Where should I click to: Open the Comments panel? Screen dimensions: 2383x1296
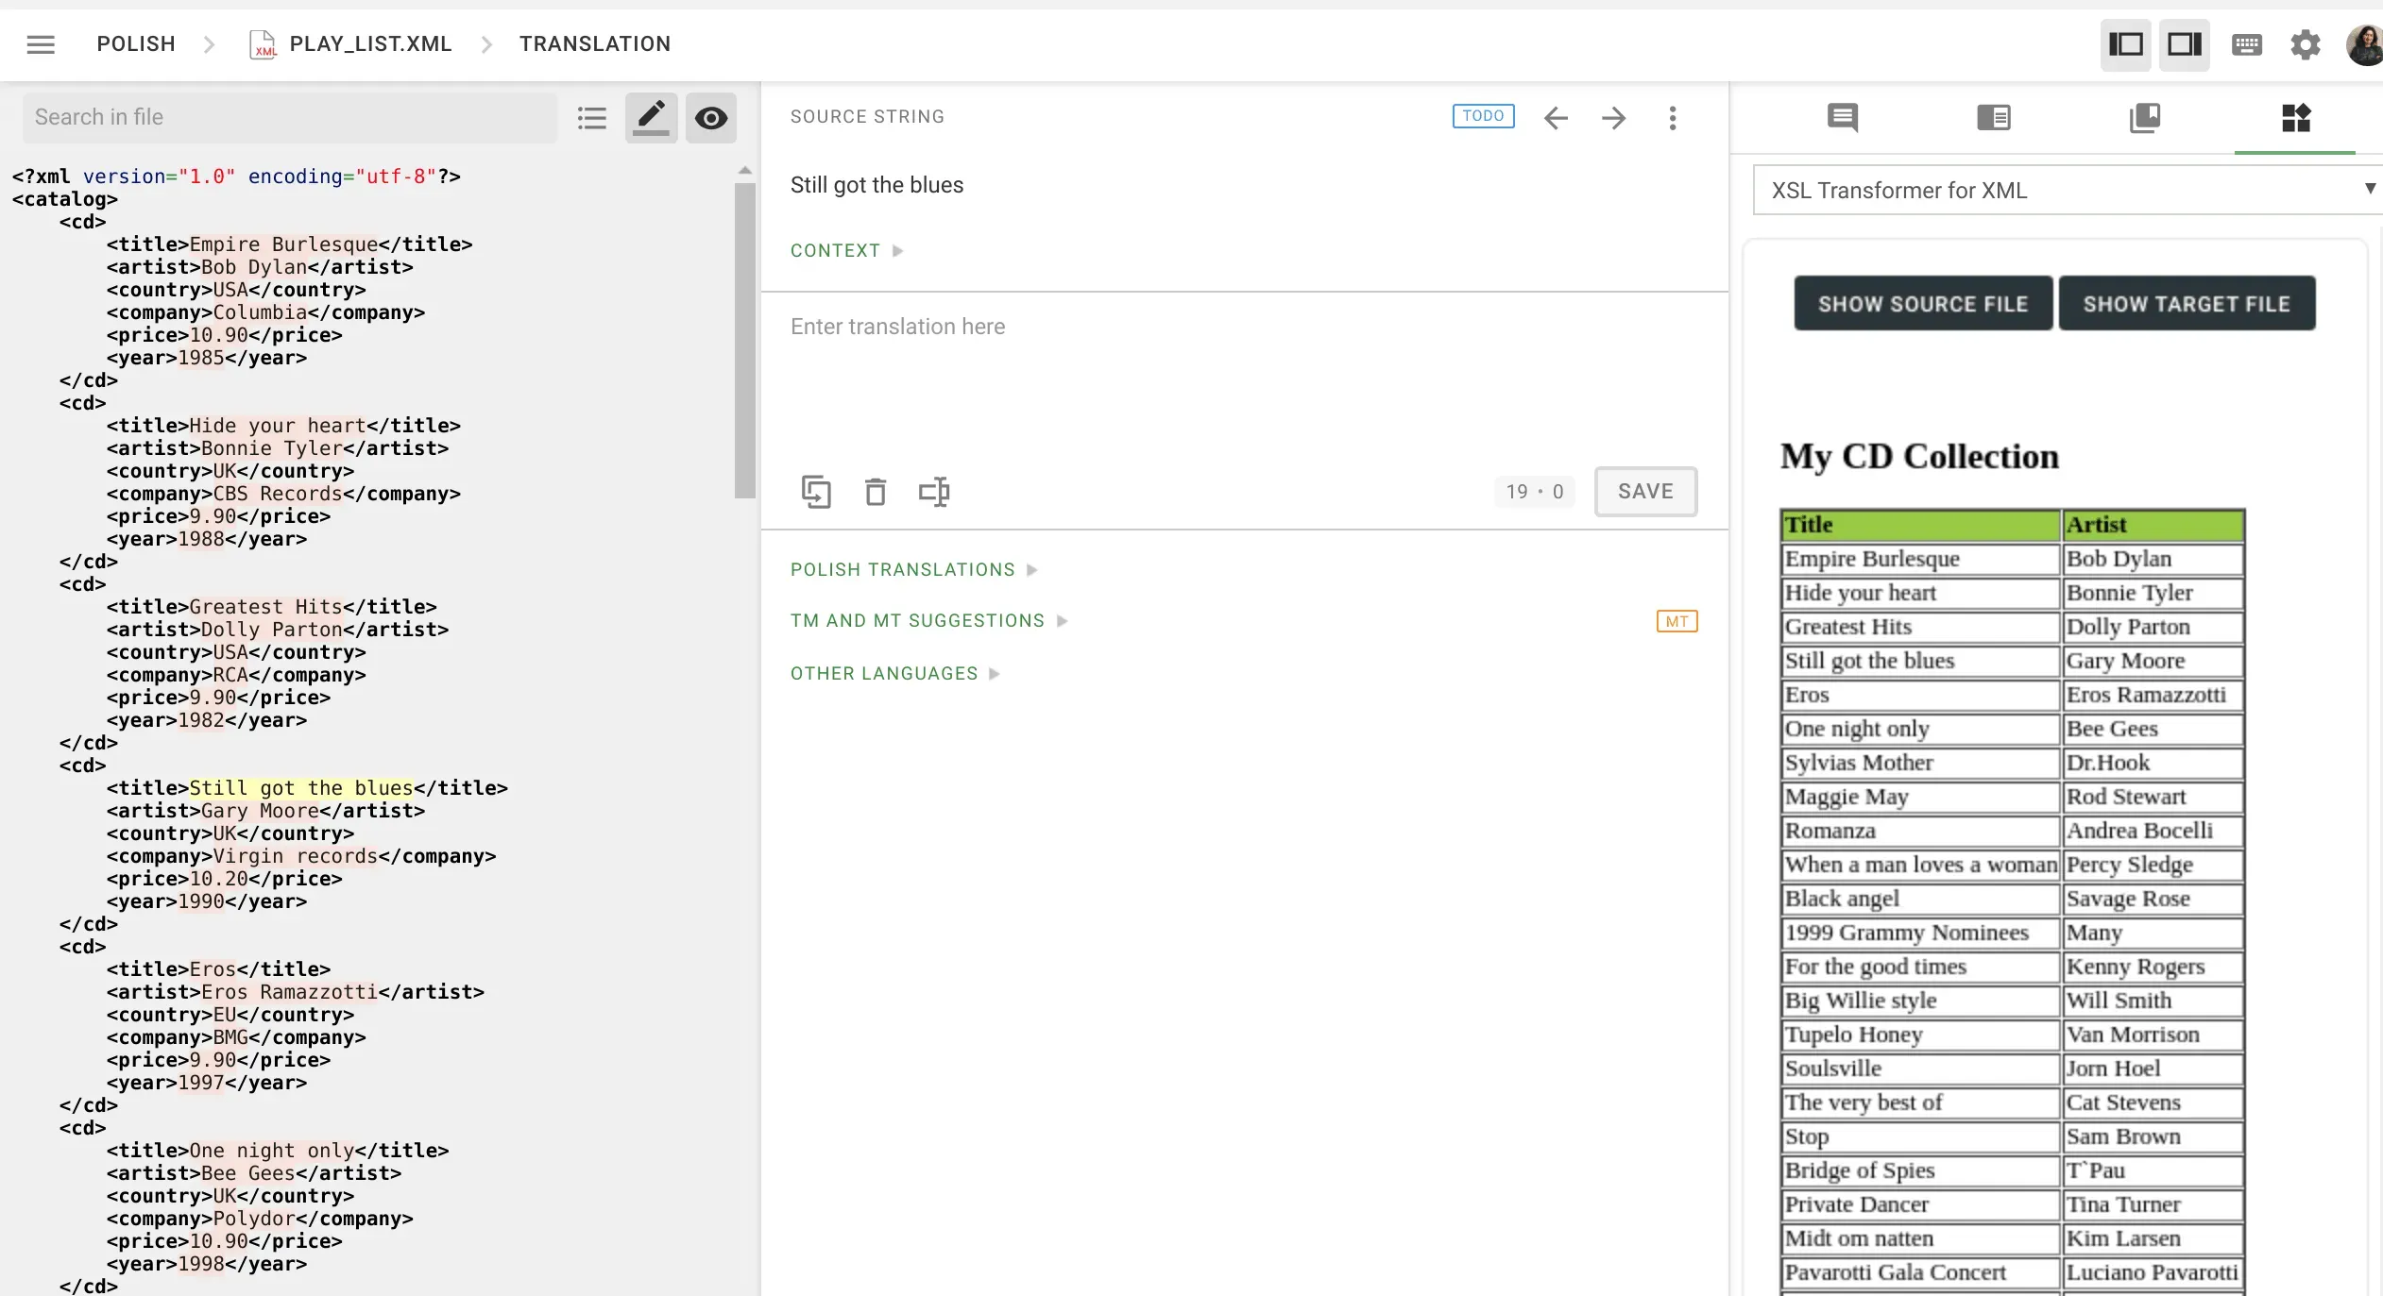[x=1841, y=117]
